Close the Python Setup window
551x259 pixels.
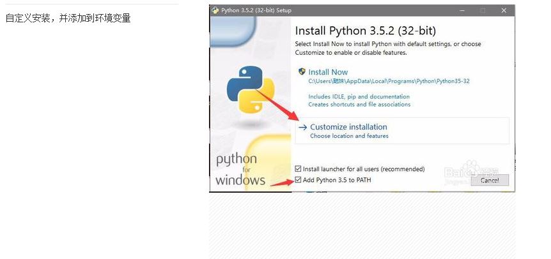pyautogui.click(x=504, y=10)
